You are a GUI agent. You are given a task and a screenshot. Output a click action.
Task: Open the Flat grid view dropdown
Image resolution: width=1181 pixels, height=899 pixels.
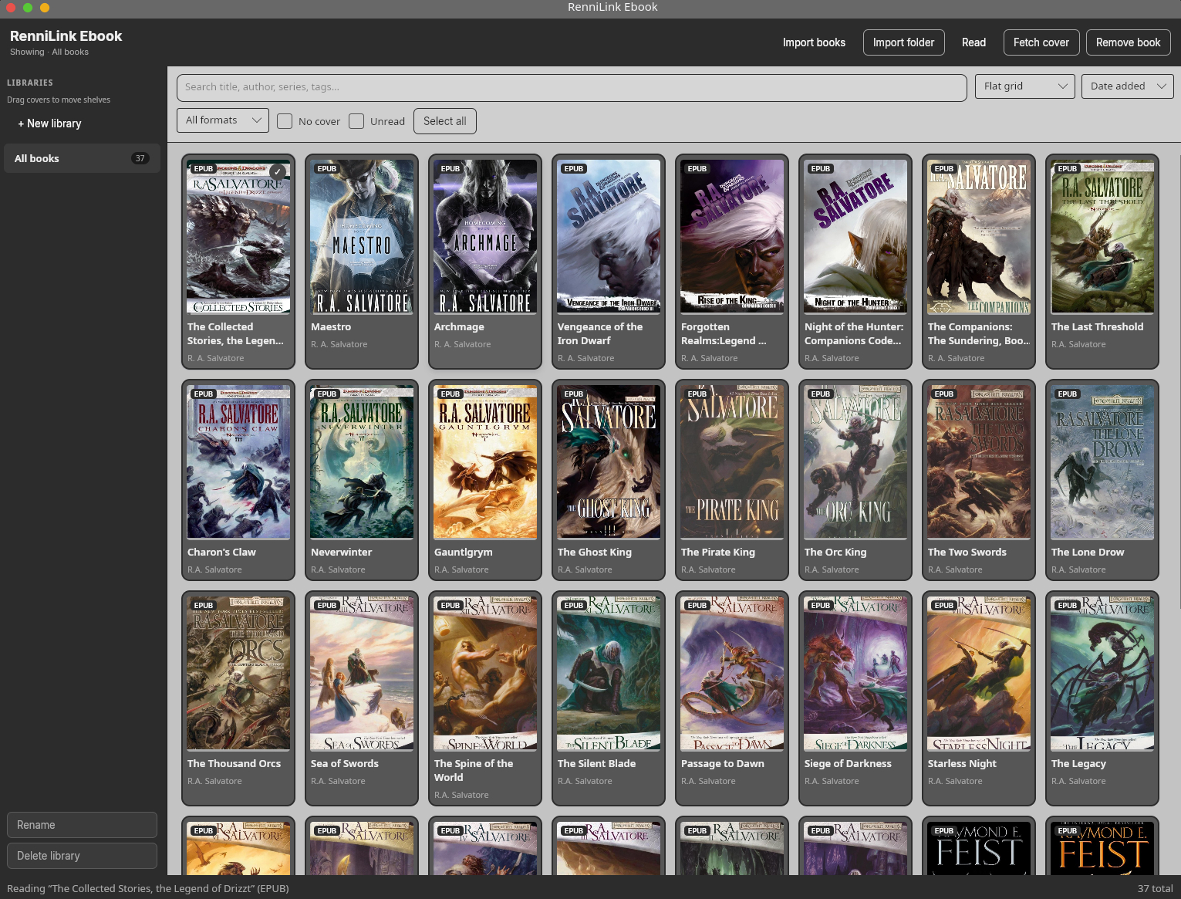coord(1024,86)
